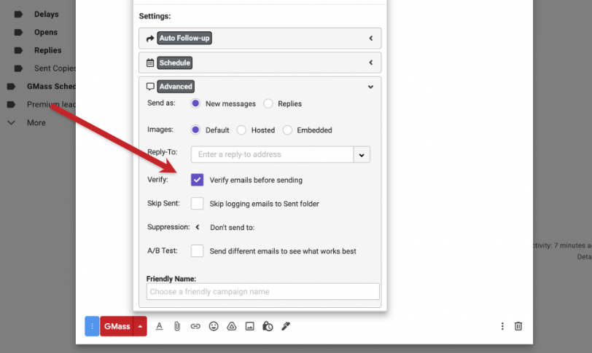Screen dimensions: 592x353
Task: Open the Replies label in the sidebar
Action: point(47,50)
